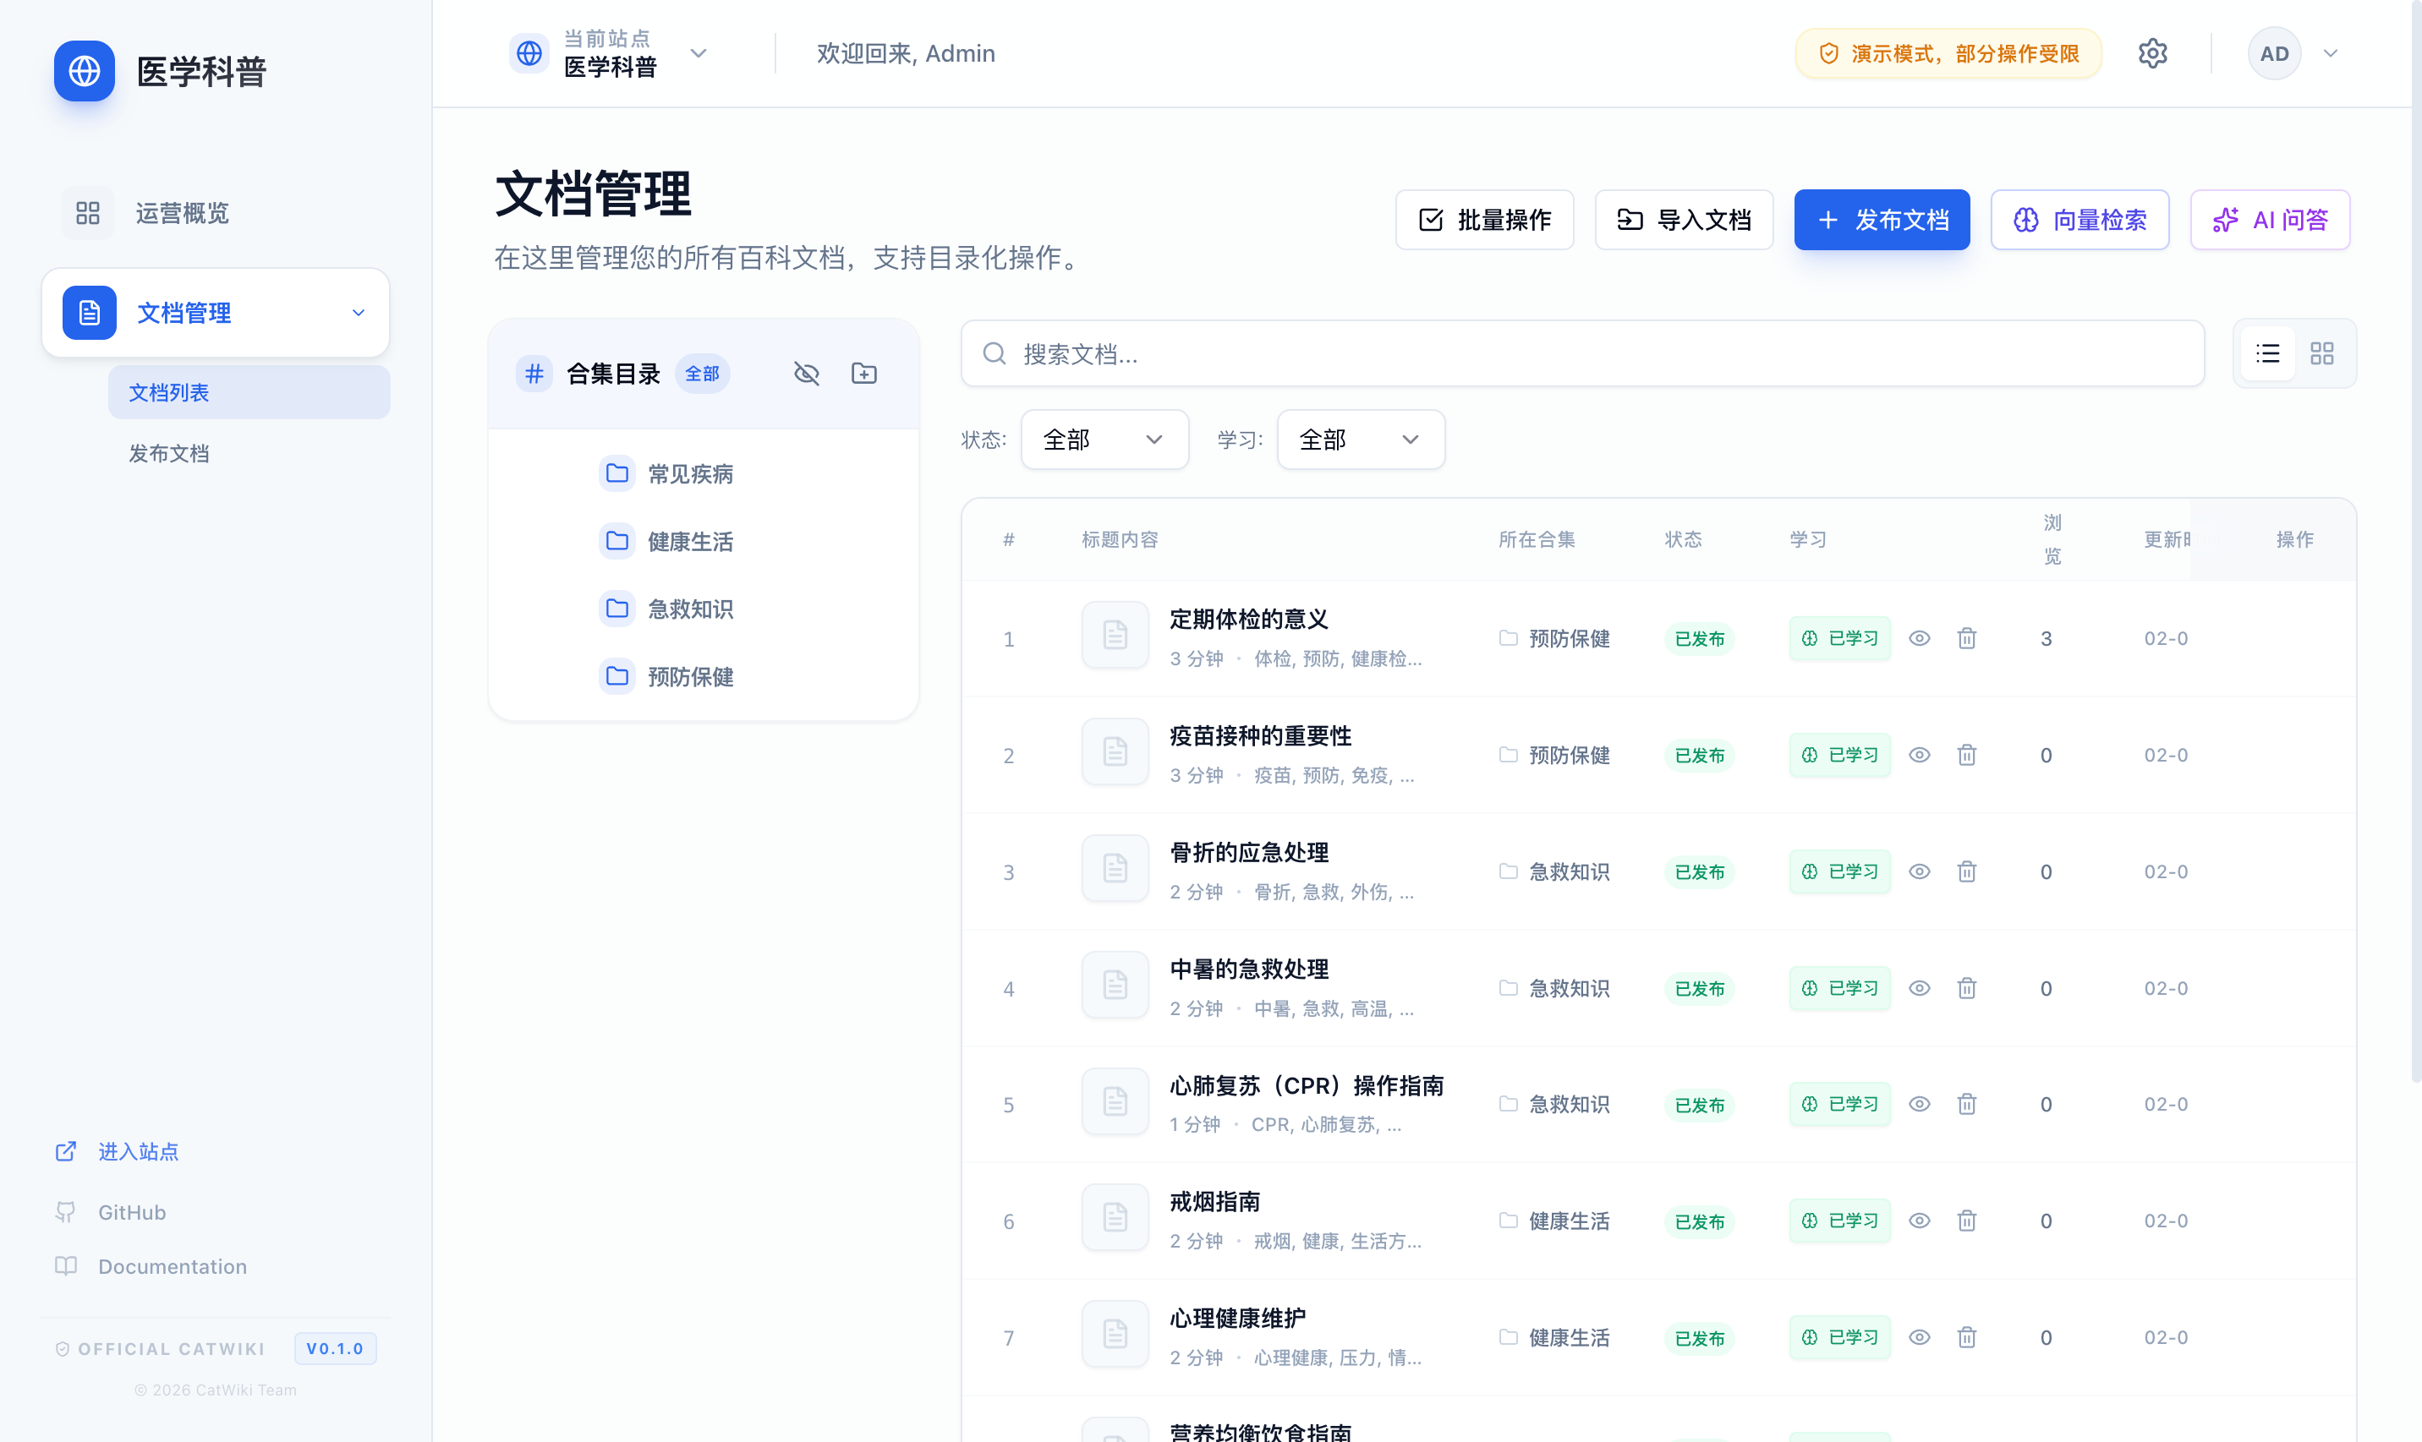Delete the 心理健康维护 document via trash icon
The height and width of the screenshot is (1442, 2422).
[1966, 1337]
